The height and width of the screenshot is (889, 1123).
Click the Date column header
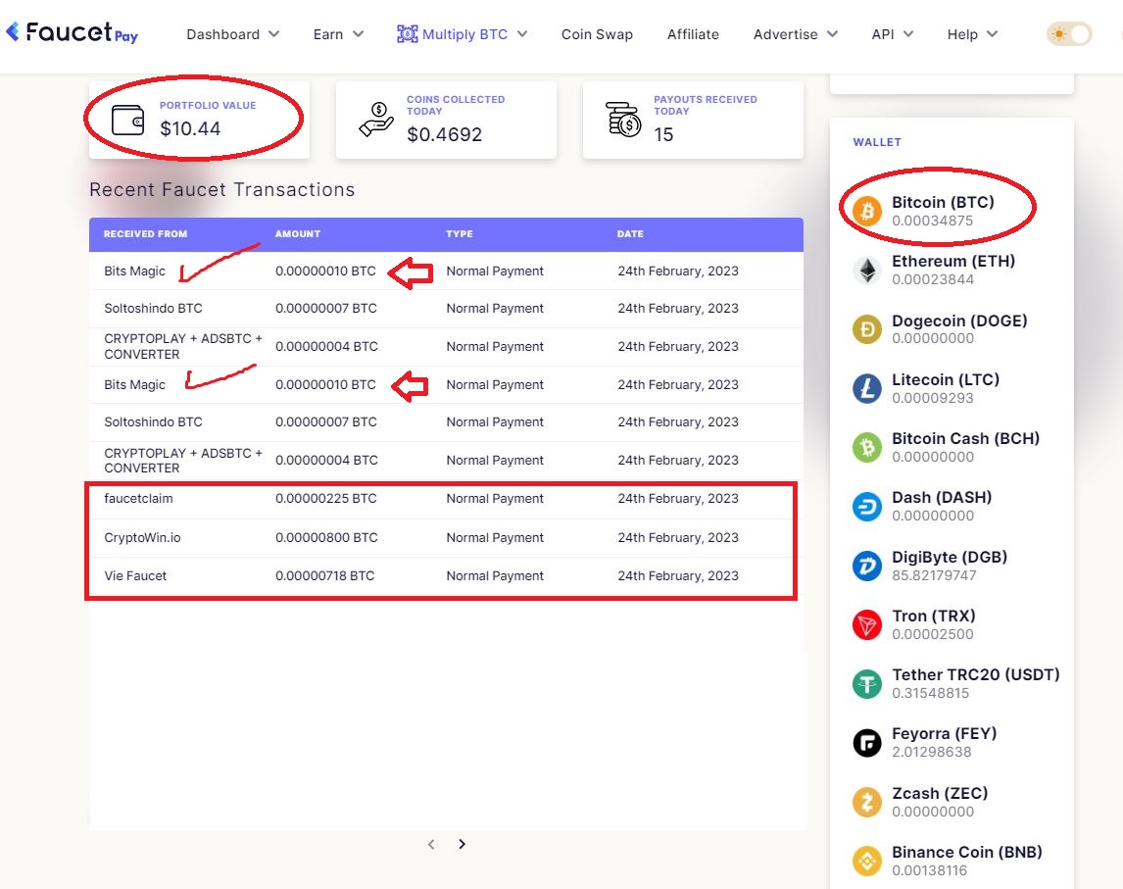[x=630, y=234]
